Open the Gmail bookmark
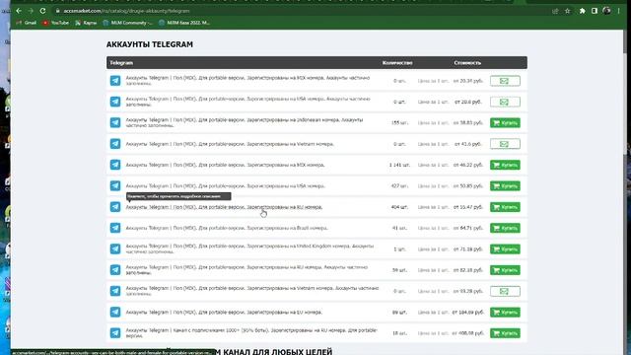Viewport: 631px width, 355px height. (x=27, y=23)
